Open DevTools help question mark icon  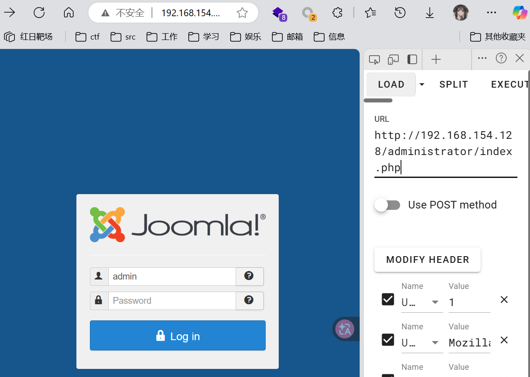click(501, 58)
